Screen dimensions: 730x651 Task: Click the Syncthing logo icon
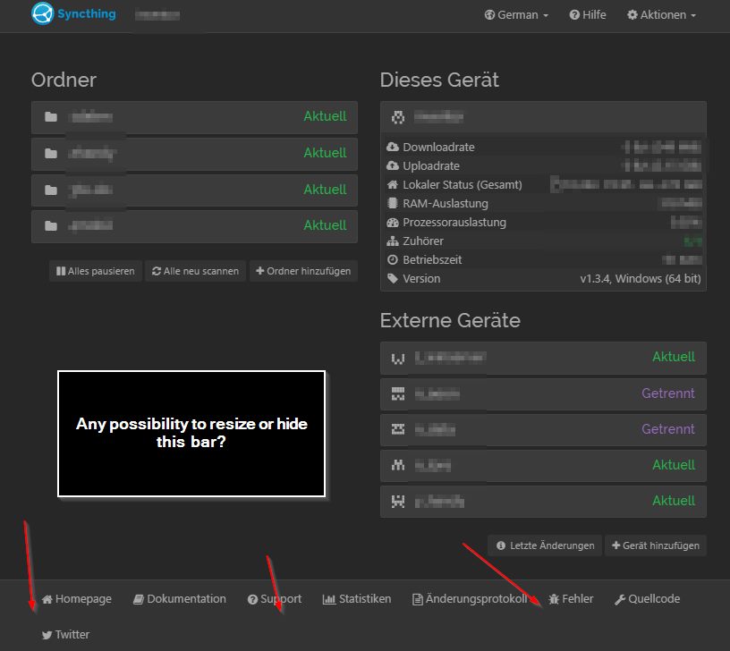tap(42, 14)
